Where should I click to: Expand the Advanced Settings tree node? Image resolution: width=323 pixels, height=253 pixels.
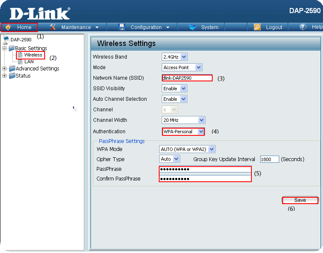click(x=4, y=68)
